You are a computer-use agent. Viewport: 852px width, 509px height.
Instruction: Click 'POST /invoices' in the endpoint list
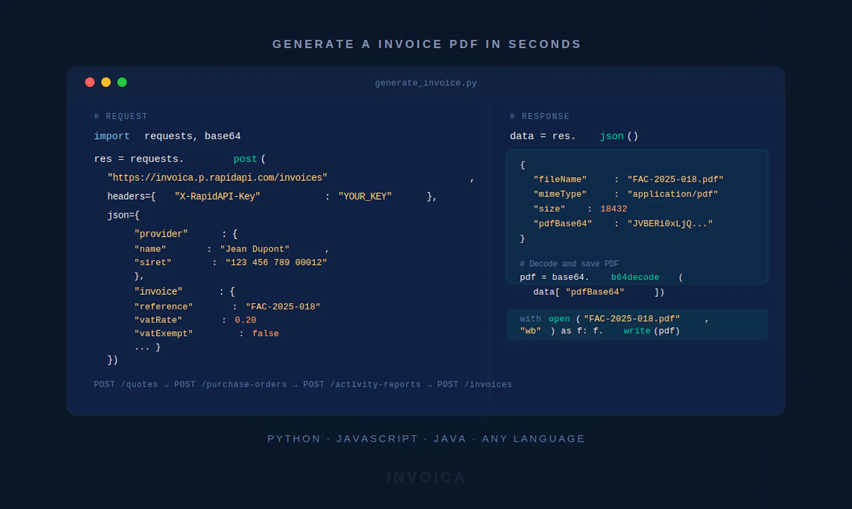pyautogui.click(x=474, y=385)
